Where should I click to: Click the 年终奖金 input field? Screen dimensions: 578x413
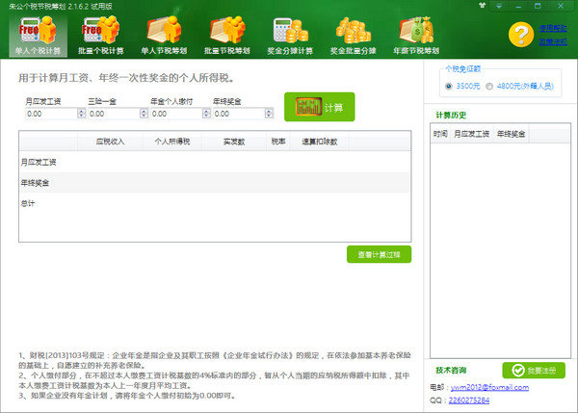[239, 114]
